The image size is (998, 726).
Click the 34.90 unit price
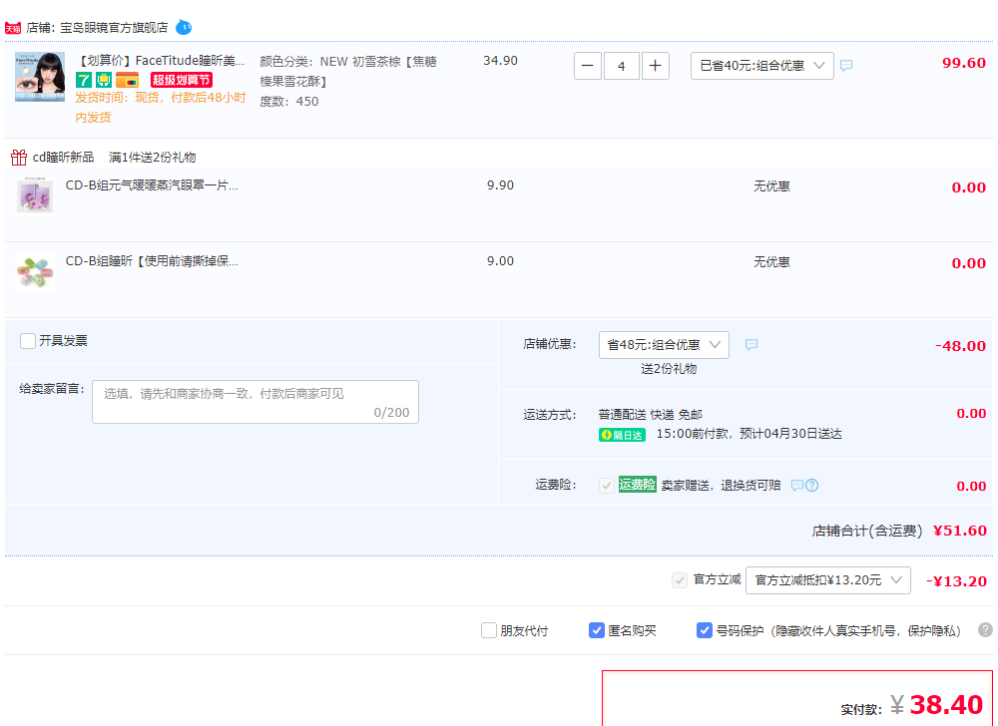tap(500, 61)
